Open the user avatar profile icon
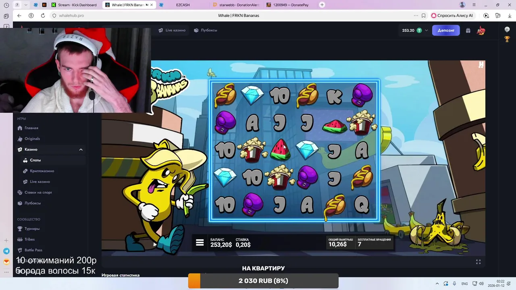 pos(481,31)
